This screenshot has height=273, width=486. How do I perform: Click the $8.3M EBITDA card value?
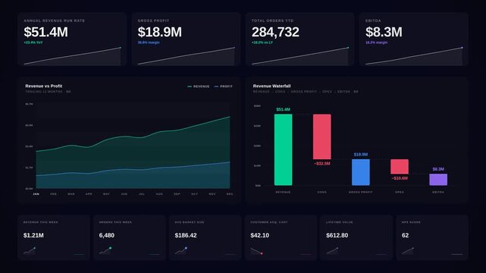[384, 32]
